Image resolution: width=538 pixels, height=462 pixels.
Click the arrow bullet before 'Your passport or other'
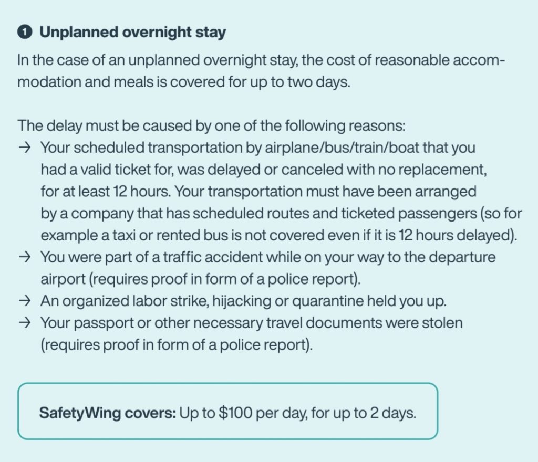point(24,323)
